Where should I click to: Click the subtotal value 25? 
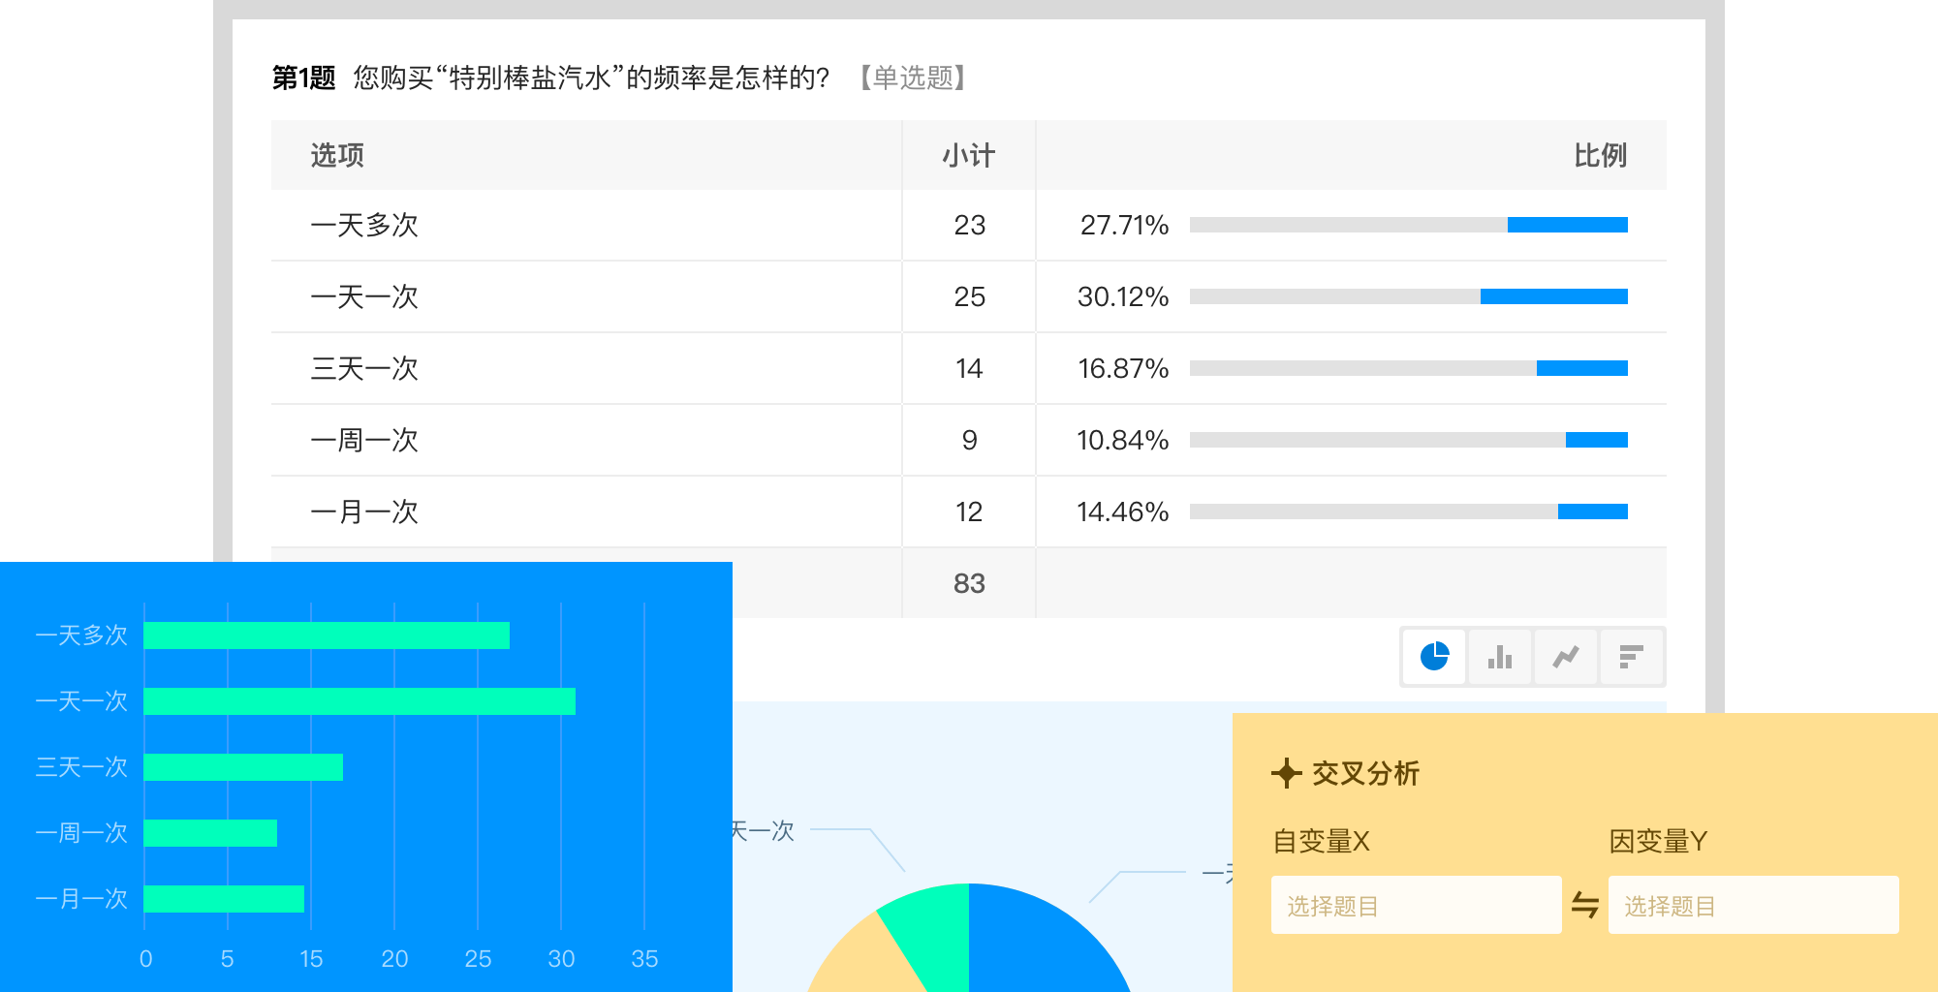(969, 296)
